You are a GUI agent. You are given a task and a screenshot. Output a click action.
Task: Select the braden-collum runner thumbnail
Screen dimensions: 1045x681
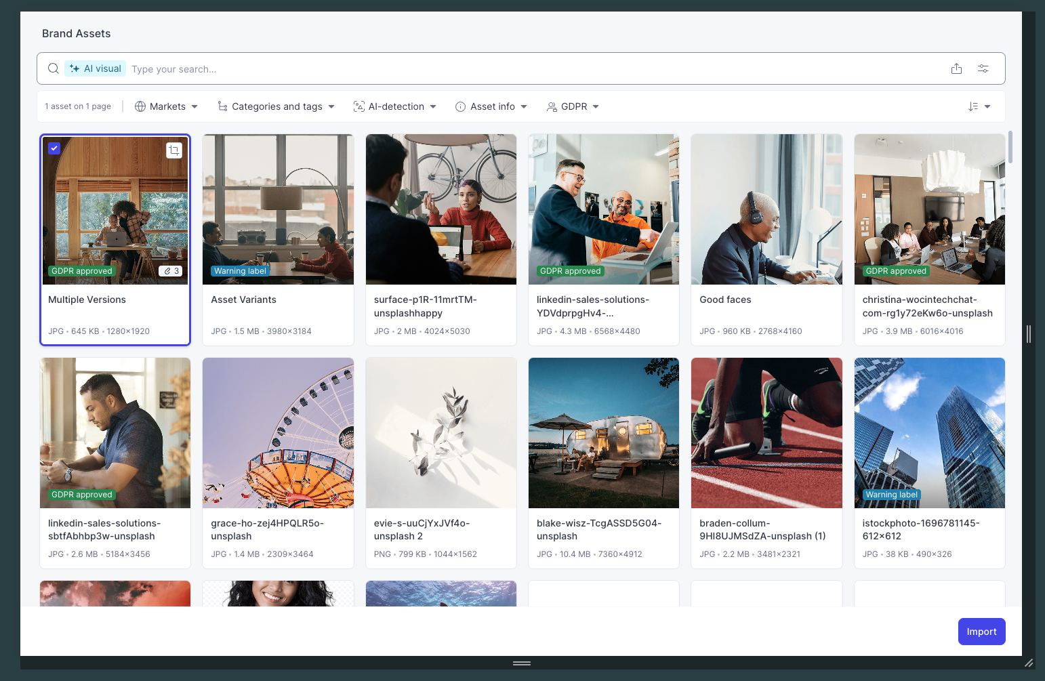(766, 433)
